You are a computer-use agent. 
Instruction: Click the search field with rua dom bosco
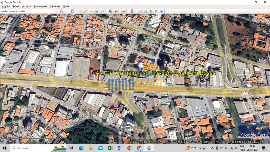28,11
